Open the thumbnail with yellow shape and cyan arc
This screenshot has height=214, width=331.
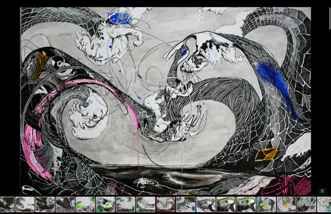click(266, 205)
